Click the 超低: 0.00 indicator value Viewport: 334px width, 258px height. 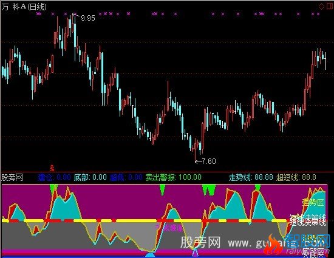(x=126, y=177)
